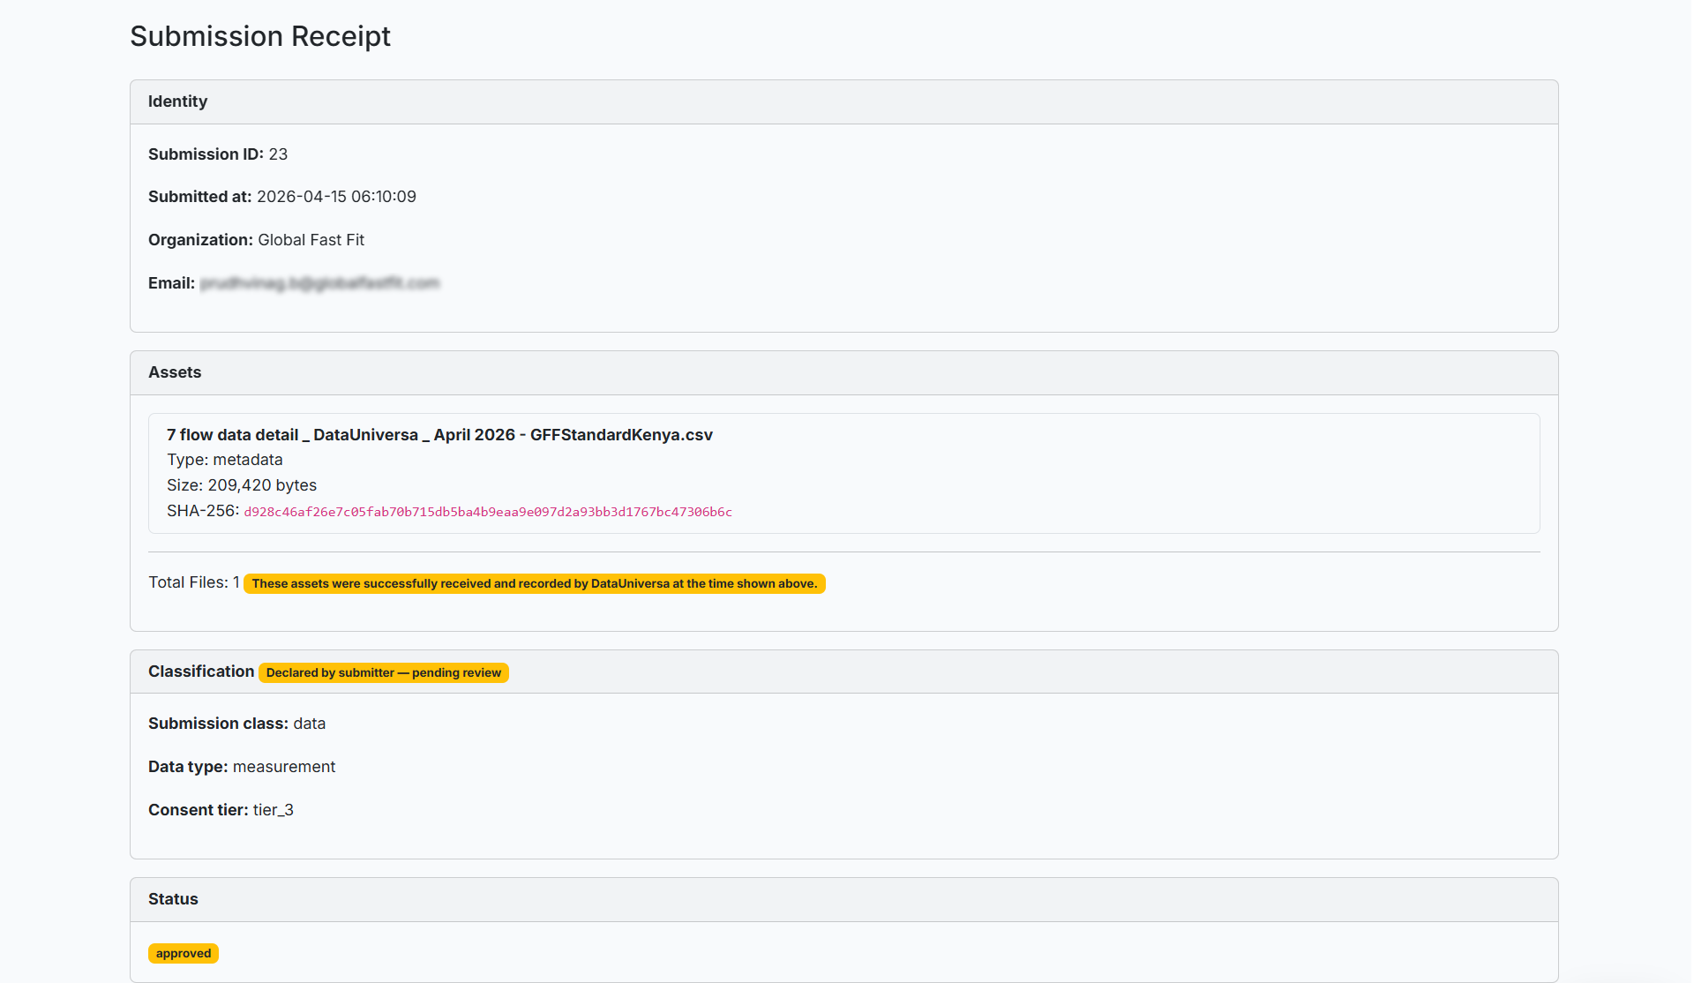Click the Organization value Global Fast Fit

pyautogui.click(x=311, y=240)
